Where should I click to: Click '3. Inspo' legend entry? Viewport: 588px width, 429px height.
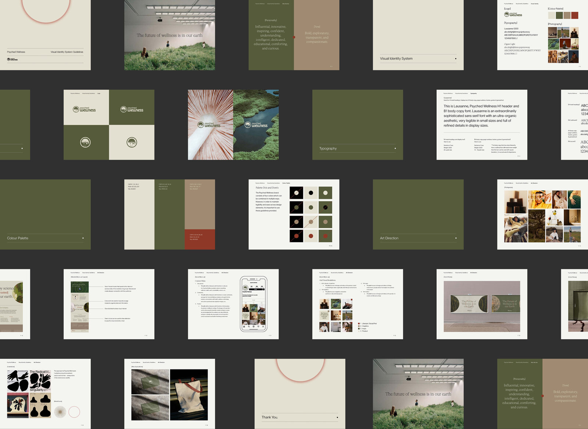coord(362,329)
